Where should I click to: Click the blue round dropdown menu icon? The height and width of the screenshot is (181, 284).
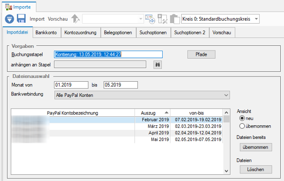[9, 19]
